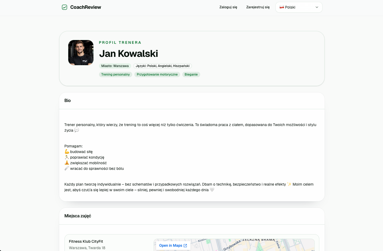Open the Polski language dropdown
Image resolution: width=383 pixels, height=251 pixels.
[299, 7]
